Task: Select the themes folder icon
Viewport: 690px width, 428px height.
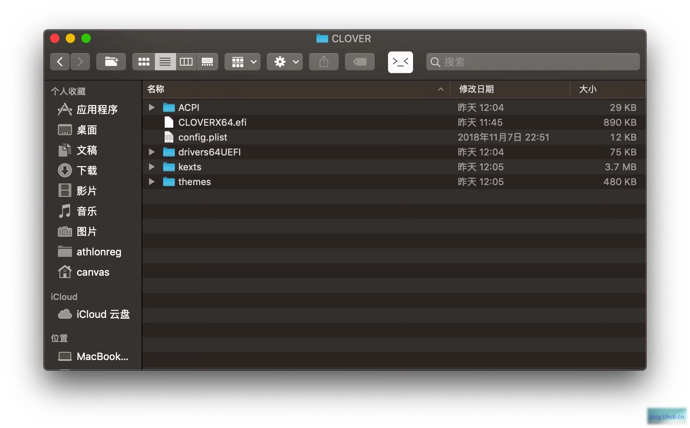Action: (x=169, y=182)
